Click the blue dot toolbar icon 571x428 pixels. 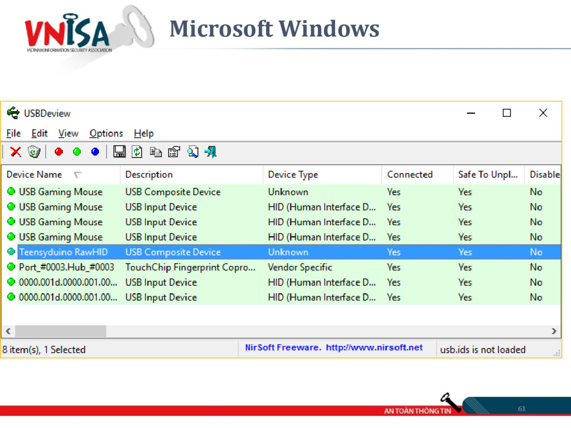[x=95, y=152]
